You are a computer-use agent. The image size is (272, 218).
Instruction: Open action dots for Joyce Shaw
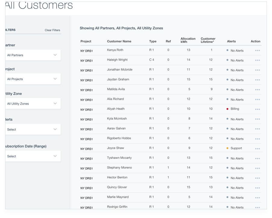257,149
